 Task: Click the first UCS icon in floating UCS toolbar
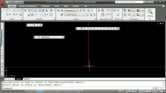tap(78, 28)
